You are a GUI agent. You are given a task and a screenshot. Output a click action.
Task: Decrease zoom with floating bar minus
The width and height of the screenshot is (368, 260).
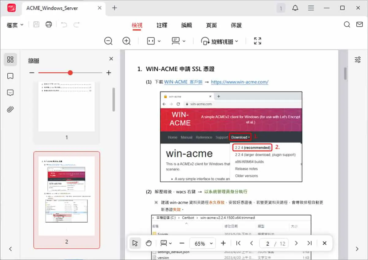182,243
